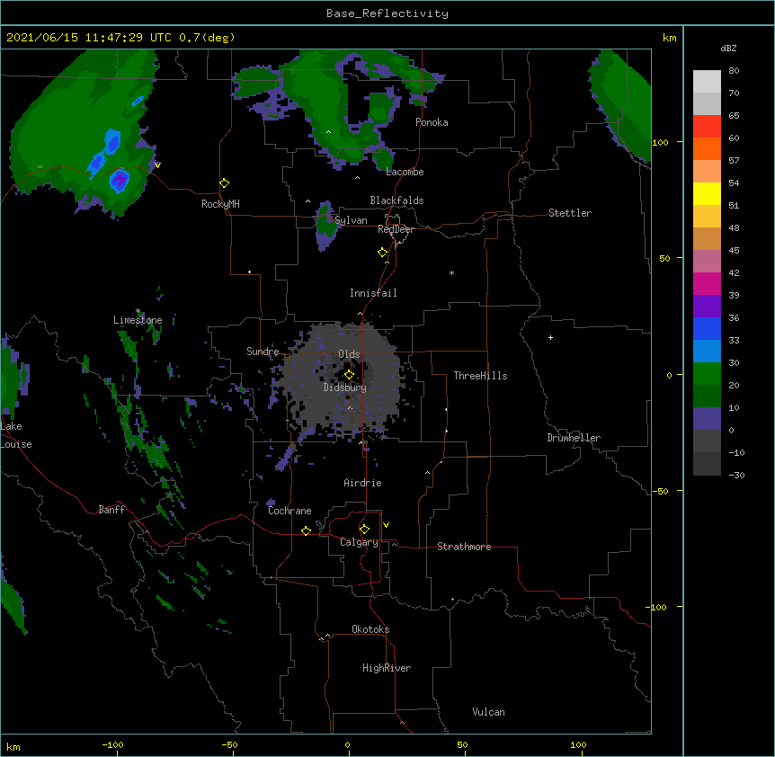The image size is (775, 757).
Task: Pick the yellow 51-54 dBZ legend swatch
Action: point(707,193)
